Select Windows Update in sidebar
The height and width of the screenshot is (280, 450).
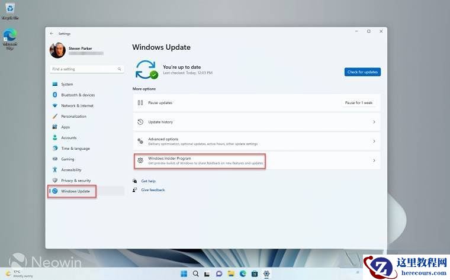[x=87, y=191]
